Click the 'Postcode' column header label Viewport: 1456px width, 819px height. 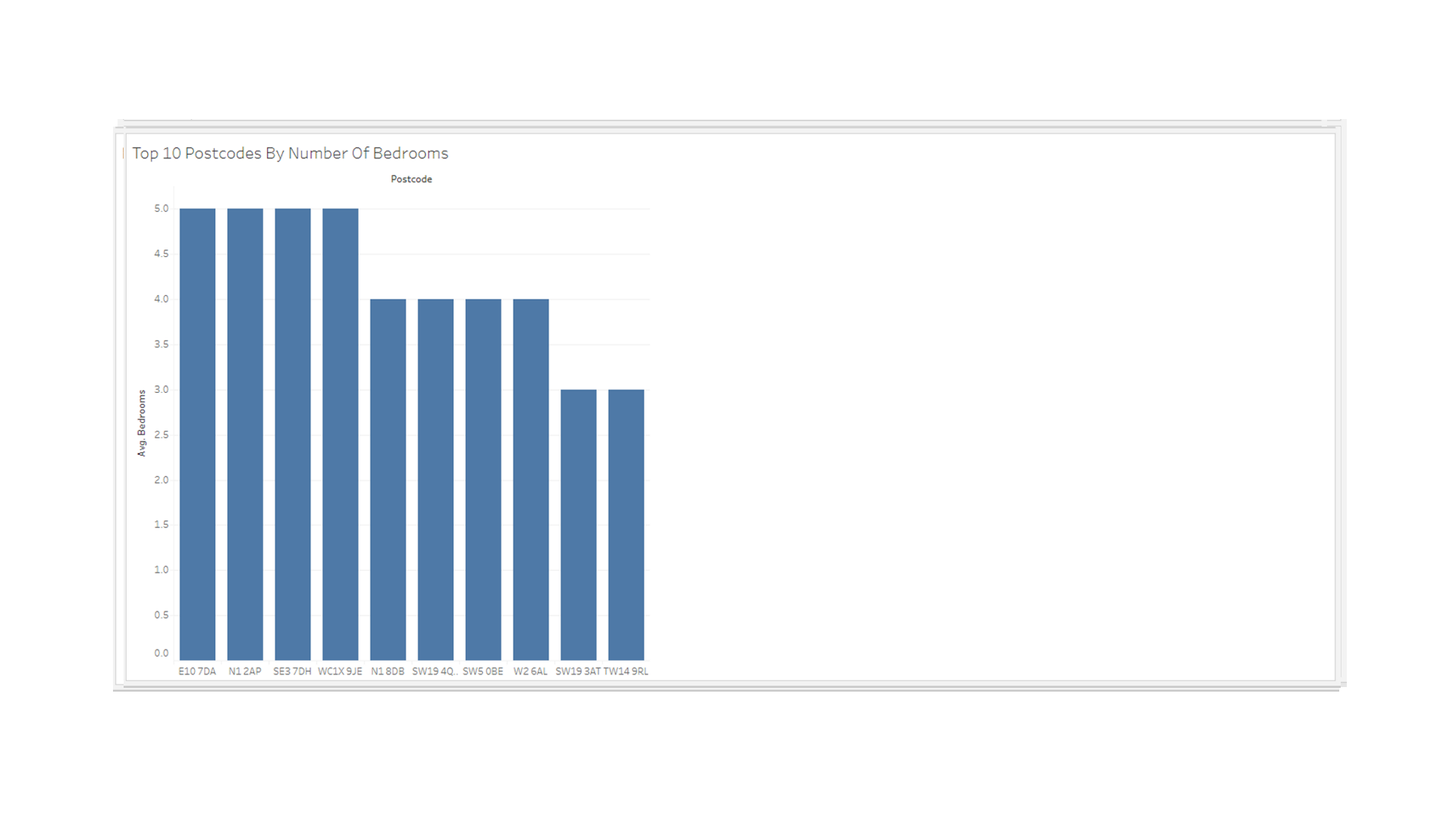(x=411, y=179)
